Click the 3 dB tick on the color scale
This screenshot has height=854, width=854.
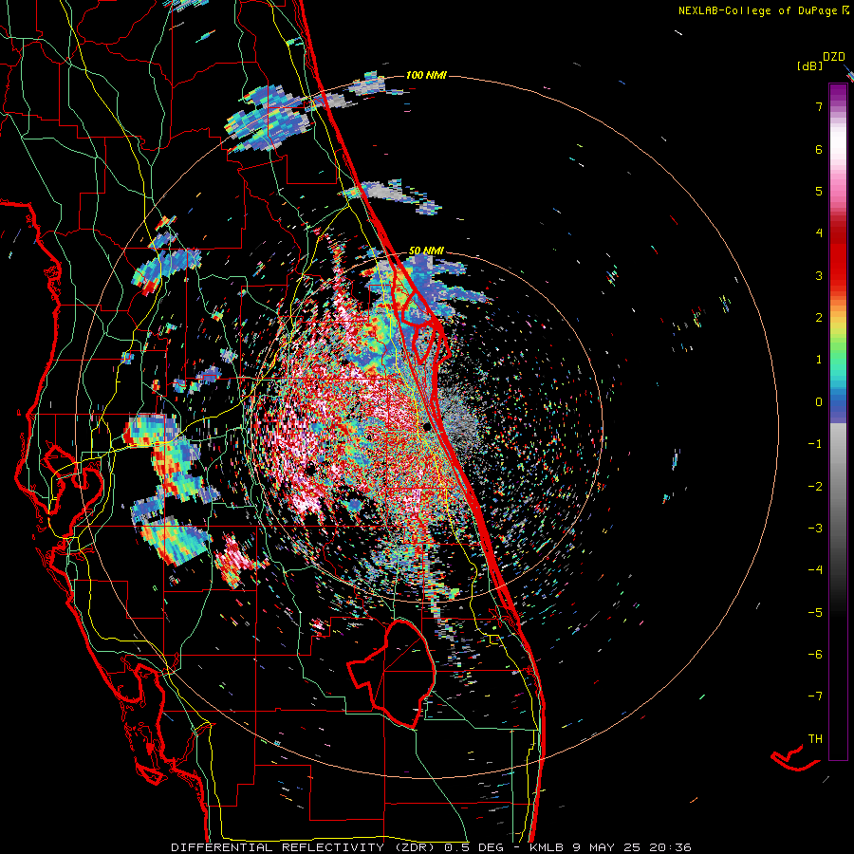click(819, 275)
